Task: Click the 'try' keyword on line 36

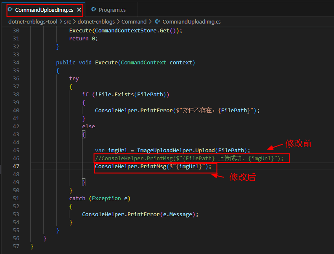Action: click(x=74, y=79)
